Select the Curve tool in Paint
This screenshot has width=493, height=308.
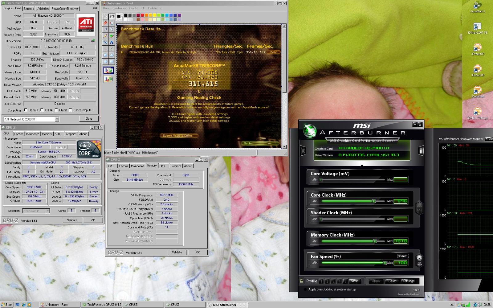pyautogui.click(x=111, y=49)
